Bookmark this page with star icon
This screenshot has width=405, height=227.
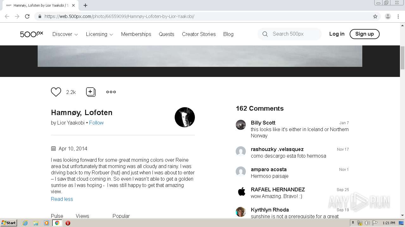click(x=375, y=16)
